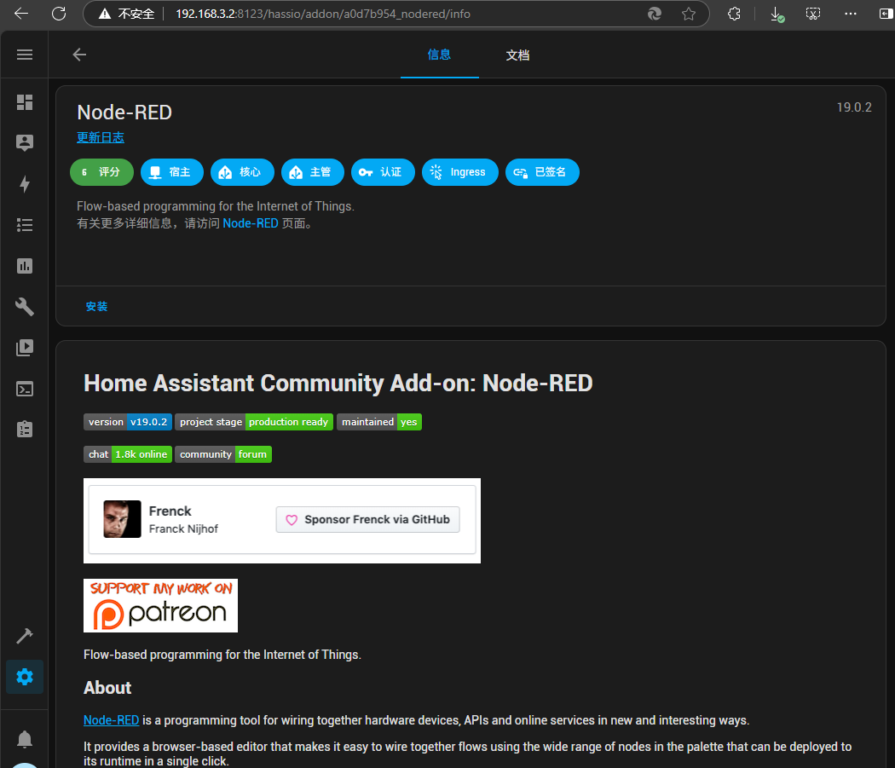Screen dimensions: 895x768
Task: Select the 信息 tab
Action: tap(439, 55)
